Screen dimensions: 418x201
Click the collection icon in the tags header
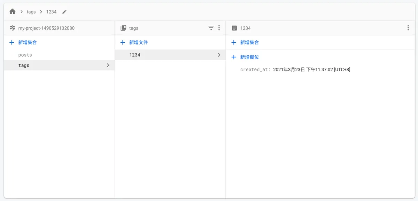123,28
